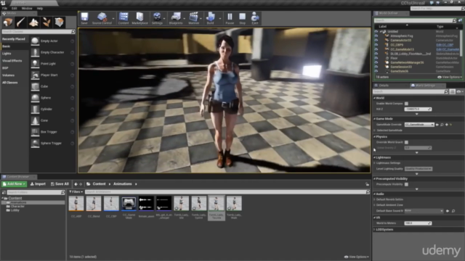Screen dimensions: 465x261
Task: Toggle visibility of GameSession33 actor
Action: click(376, 67)
